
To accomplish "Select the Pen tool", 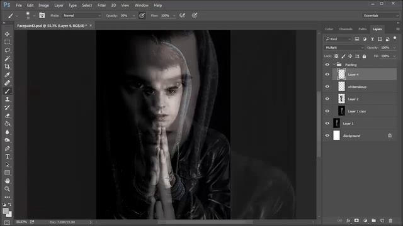I will (x=7, y=148).
